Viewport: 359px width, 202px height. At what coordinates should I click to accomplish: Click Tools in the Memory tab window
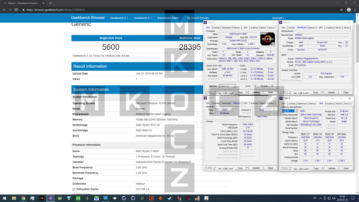click(x=240, y=168)
